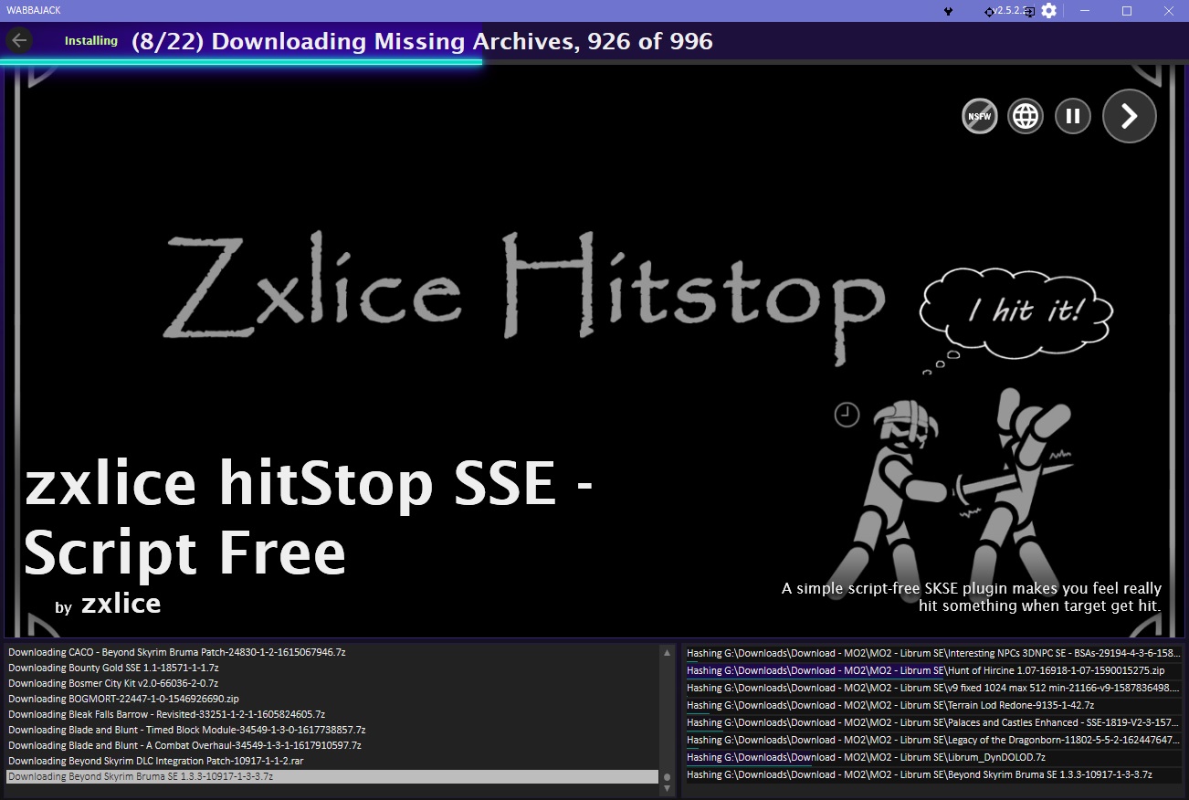The image size is (1189, 800).
Task: Click the diamond icon beside the version
Action: click(x=989, y=12)
